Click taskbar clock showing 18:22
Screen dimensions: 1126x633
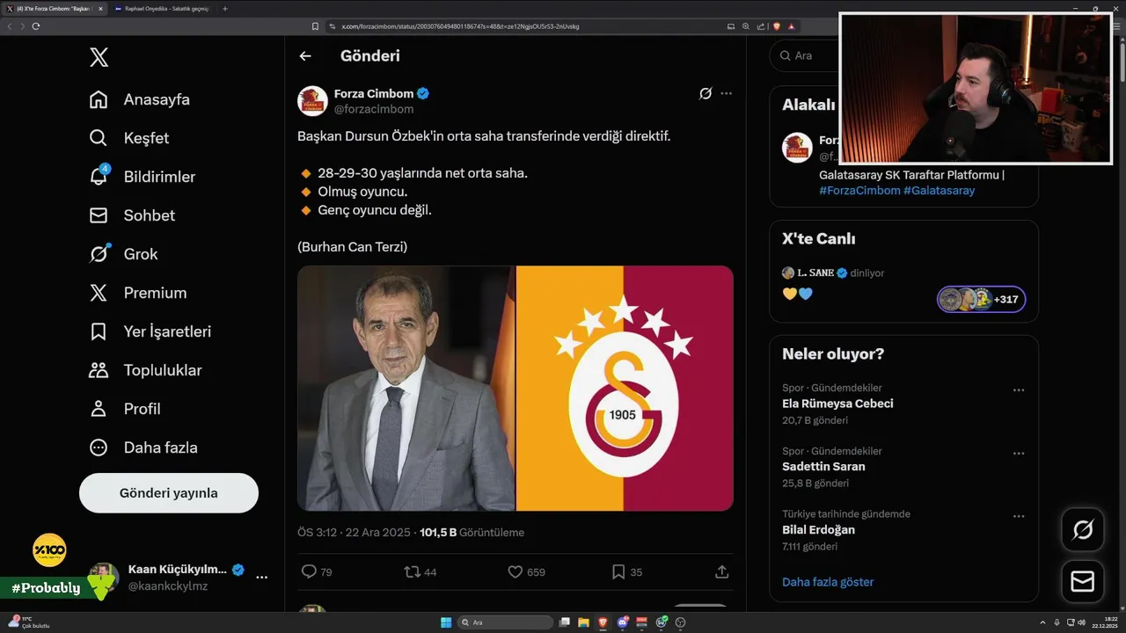[1105, 622]
